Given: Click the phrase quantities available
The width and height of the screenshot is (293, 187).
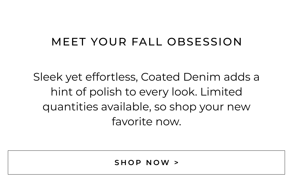Looking at the screenshot, I should coord(97,107).
